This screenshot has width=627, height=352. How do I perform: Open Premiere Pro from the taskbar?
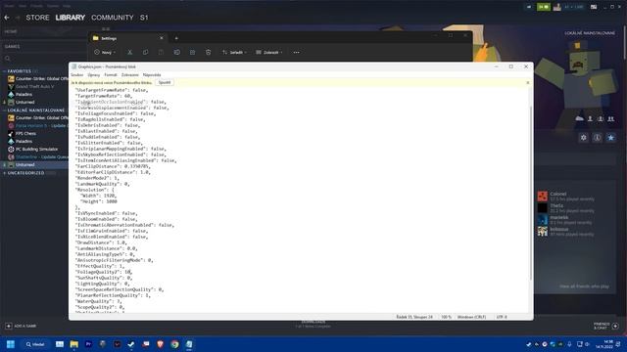coord(88,344)
